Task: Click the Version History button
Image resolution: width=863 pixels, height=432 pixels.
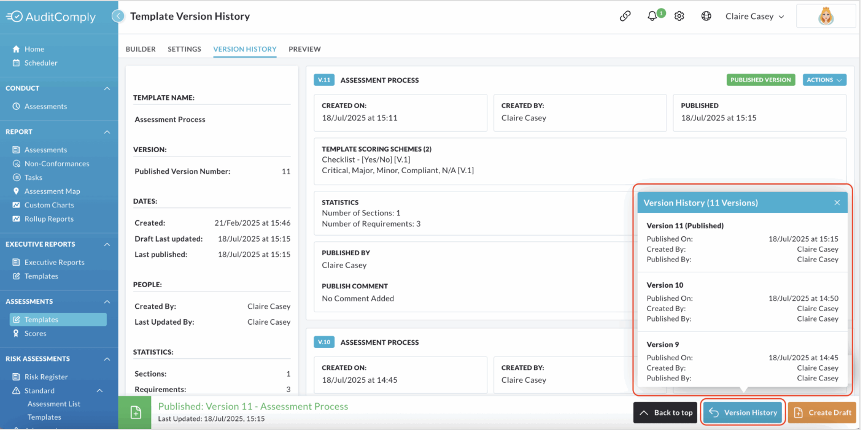Action: coord(743,413)
